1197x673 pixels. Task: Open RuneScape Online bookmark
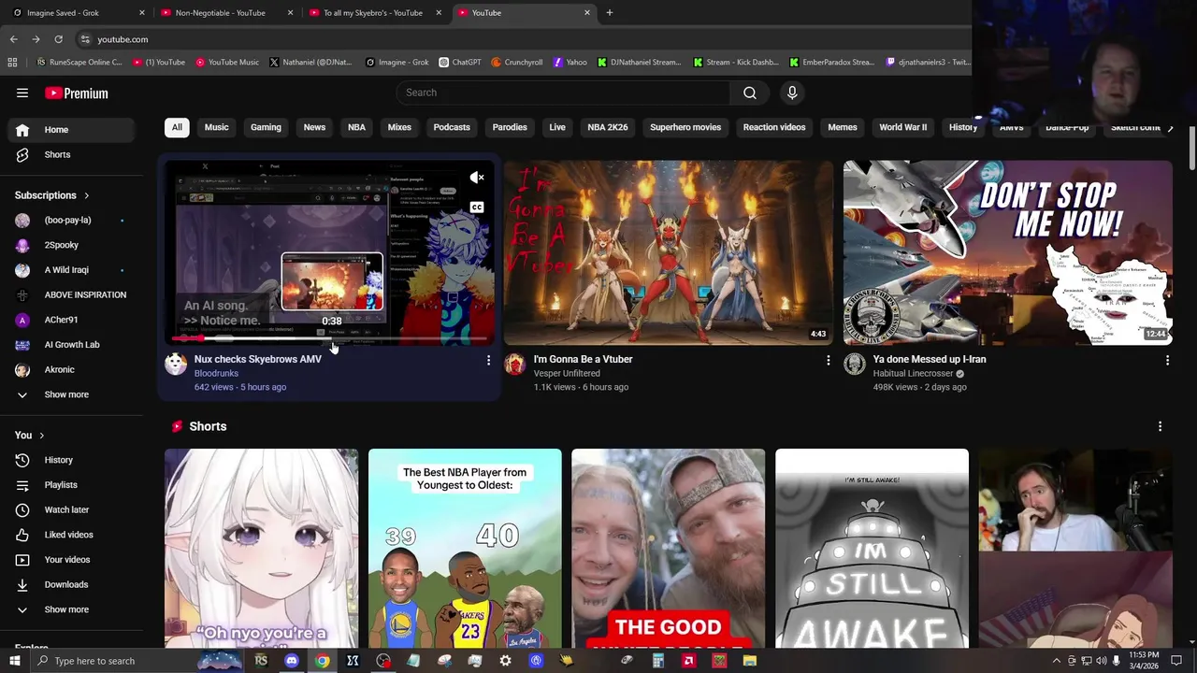pos(79,63)
